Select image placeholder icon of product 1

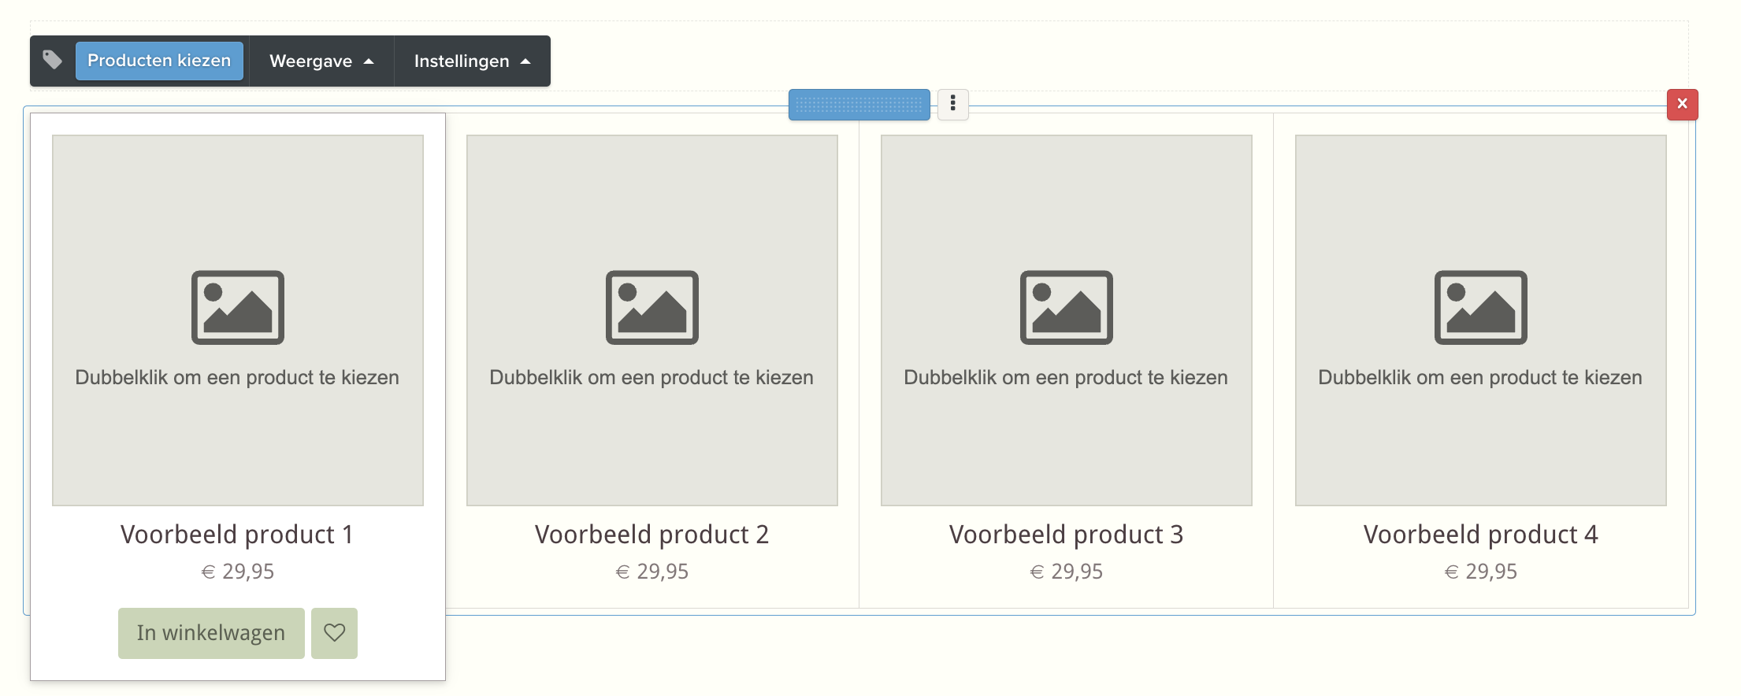238,308
